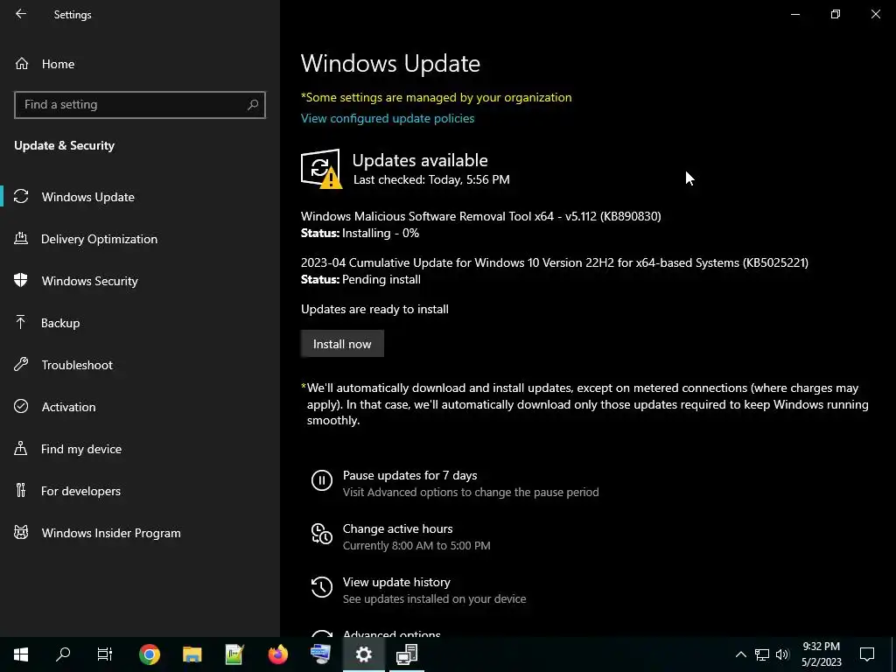Screen dimensions: 896x672
Task: Open File Explorer from the taskbar
Action: pyautogui.click(x=192, y=654)
